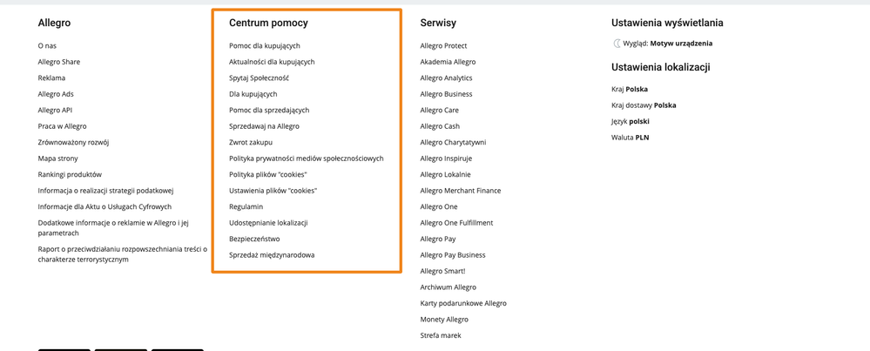
Task: Open the O nas link
Action: [x=47, y=45]
